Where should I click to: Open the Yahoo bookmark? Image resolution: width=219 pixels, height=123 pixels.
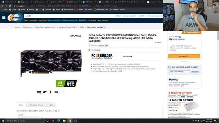(89, 10)
